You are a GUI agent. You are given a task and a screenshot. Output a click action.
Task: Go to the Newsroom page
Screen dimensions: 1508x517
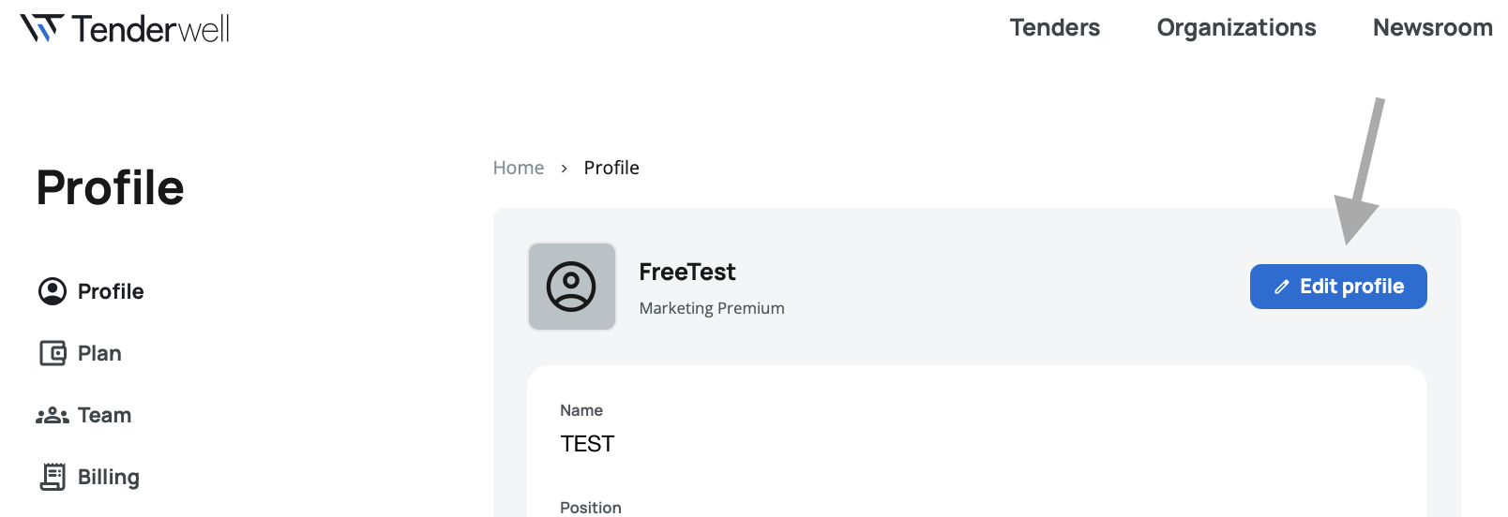click(x=1431, y=28)
